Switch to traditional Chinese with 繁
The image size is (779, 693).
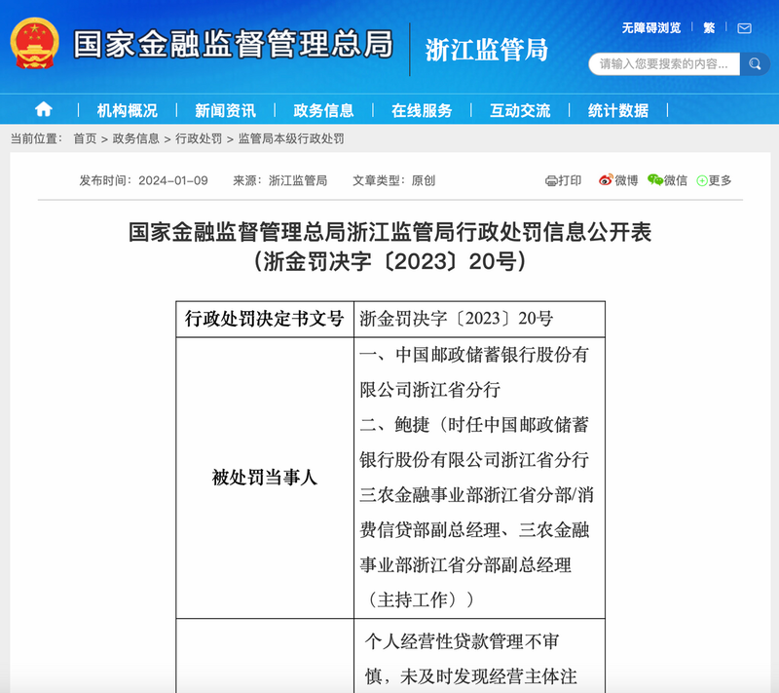(x=709, y=28)
